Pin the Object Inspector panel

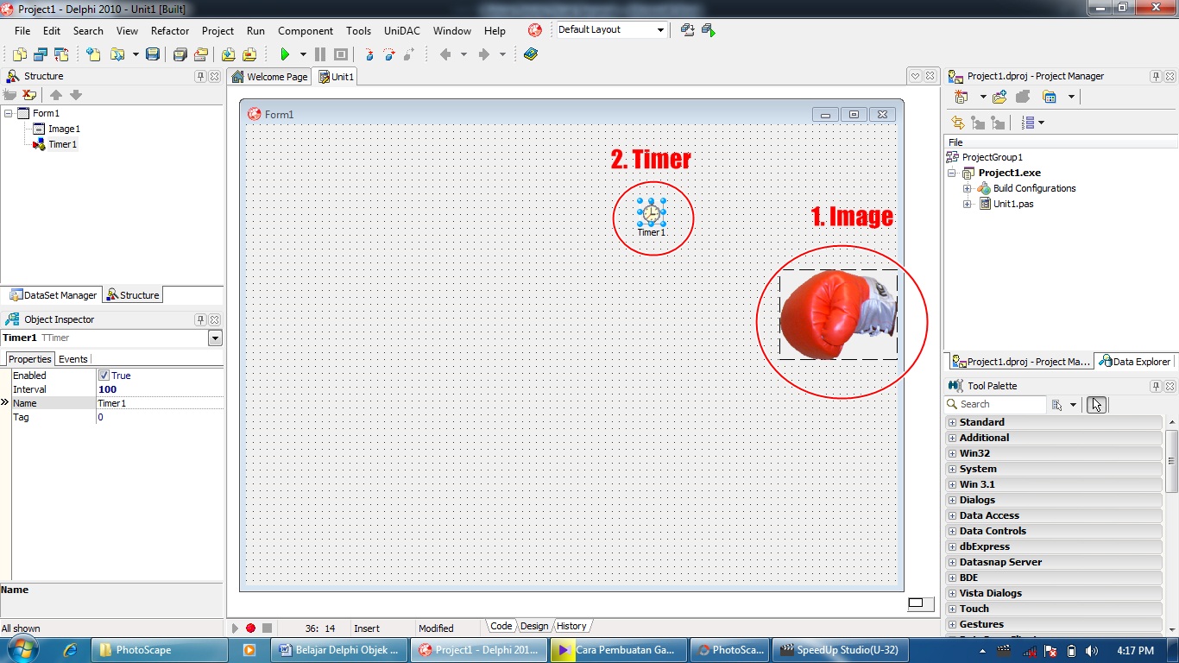pyautogui.click(x=201, y=319)
